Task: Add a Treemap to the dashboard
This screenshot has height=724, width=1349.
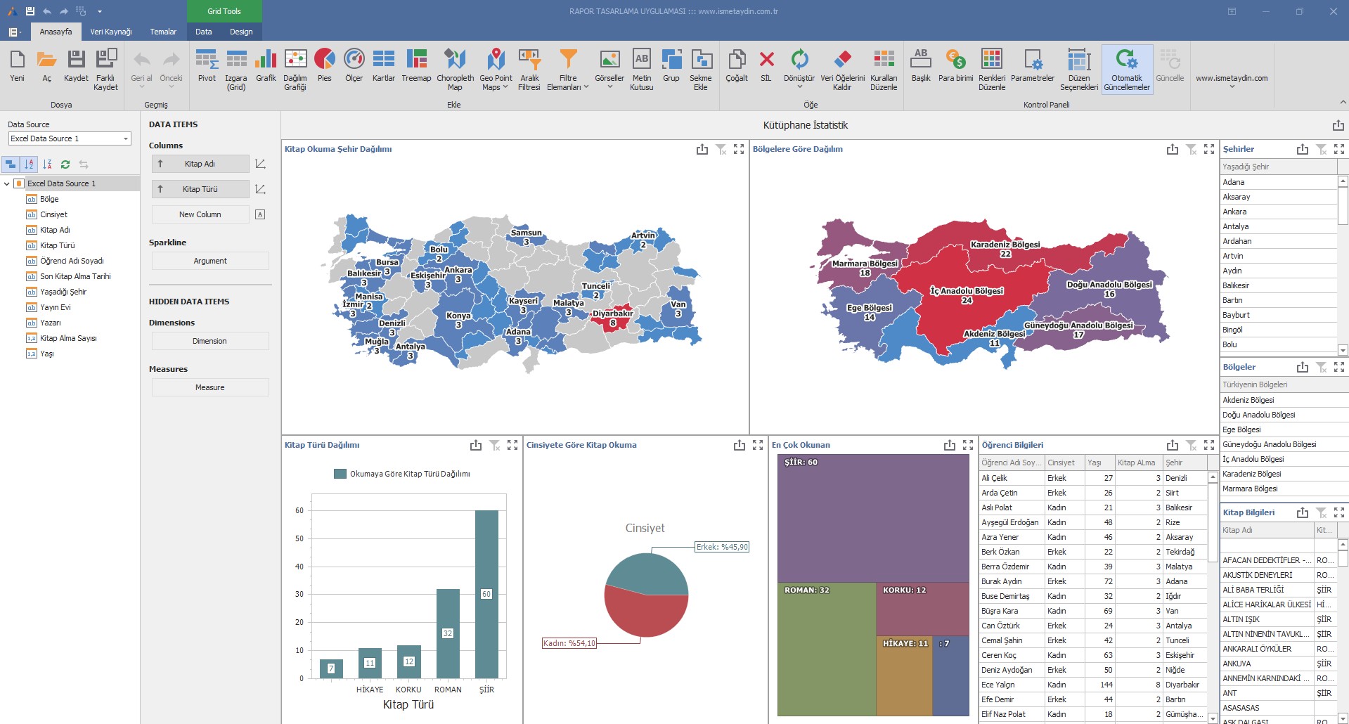Action: tap(416, 68)
